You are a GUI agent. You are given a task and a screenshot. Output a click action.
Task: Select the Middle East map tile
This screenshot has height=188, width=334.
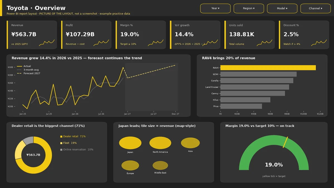(x=160, y=165)
